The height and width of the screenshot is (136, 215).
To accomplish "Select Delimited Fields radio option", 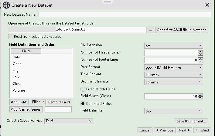I will [x=83, y=104].
